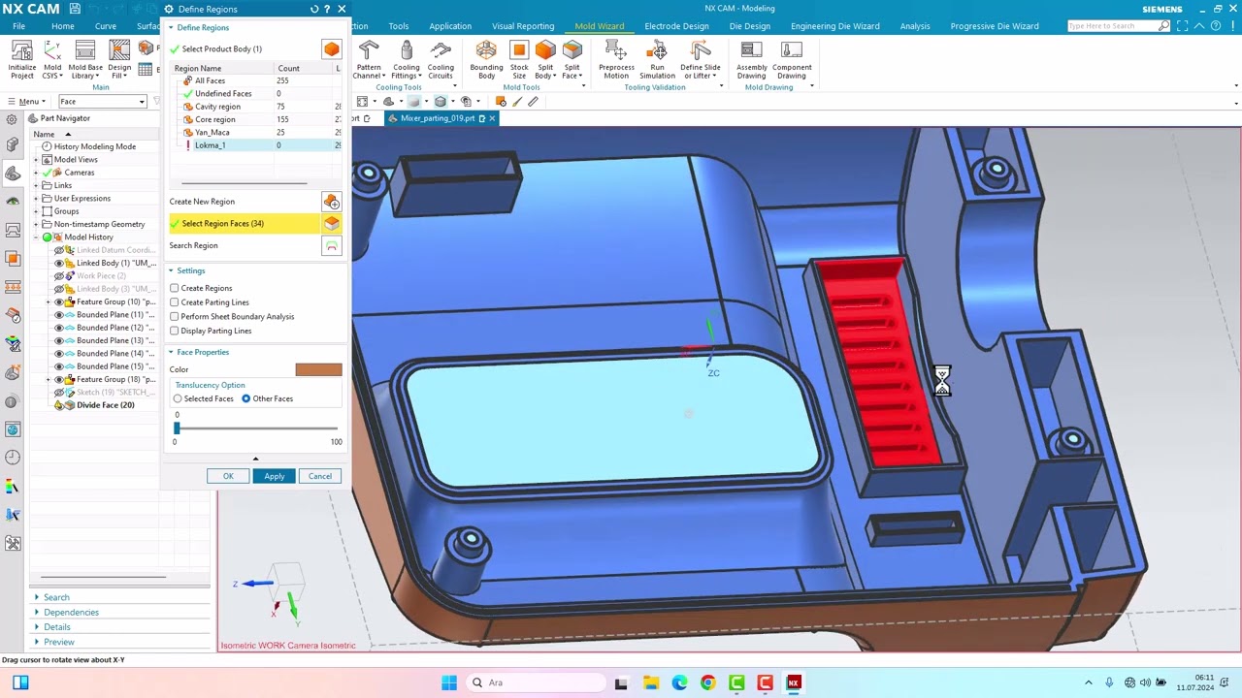Click the Search Region icon
This screenshot has height=698, width=1242.
point(332,245)
